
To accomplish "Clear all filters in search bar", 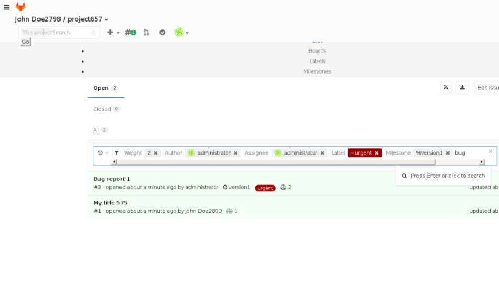I will (491, 151).
